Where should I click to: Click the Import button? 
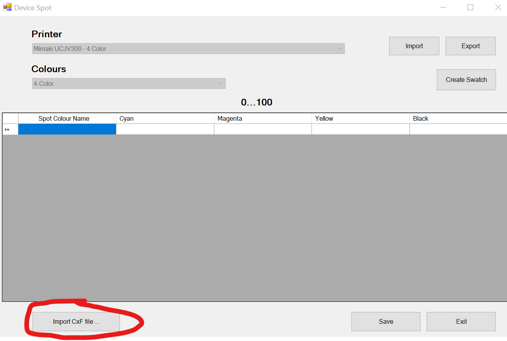[x=414, y=46]
